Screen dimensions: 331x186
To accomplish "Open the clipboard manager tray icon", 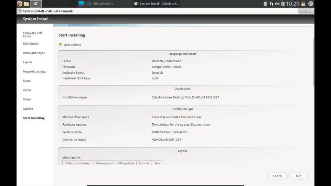I will click(283, 4).
